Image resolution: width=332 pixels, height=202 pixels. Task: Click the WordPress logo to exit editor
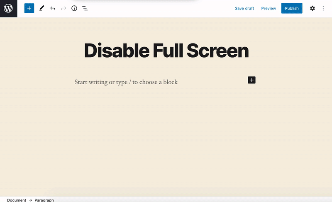tap(8, 8)
